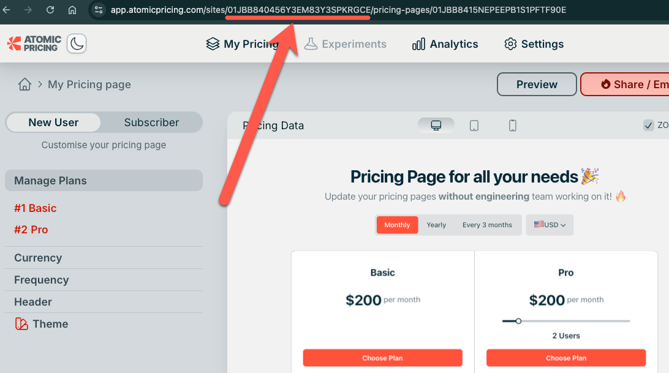The height and width of the screenshot is (373, 669).
Task: Switch to tablet preview icon
Action: [474, 126]
